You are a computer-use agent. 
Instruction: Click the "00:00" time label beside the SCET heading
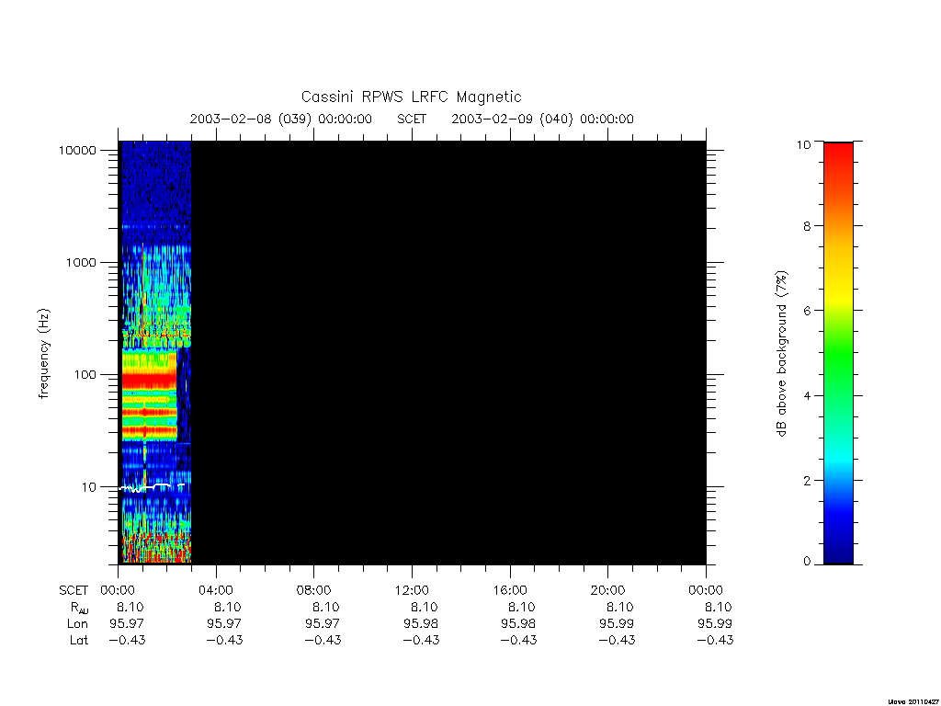(118, 591)
